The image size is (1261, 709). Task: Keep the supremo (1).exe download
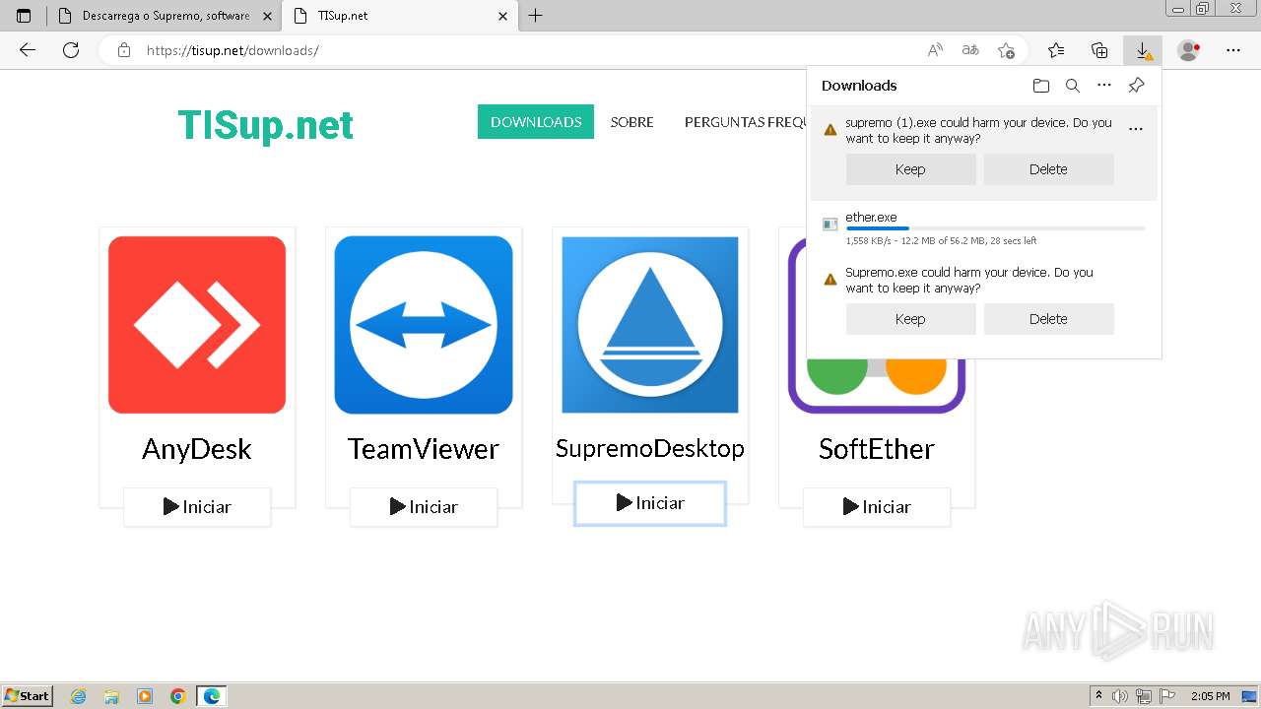[910, 169]
